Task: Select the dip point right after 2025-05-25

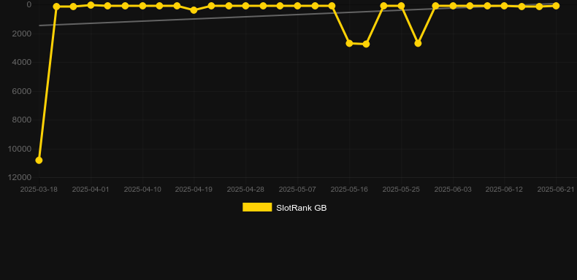Action: coord(418,43)
